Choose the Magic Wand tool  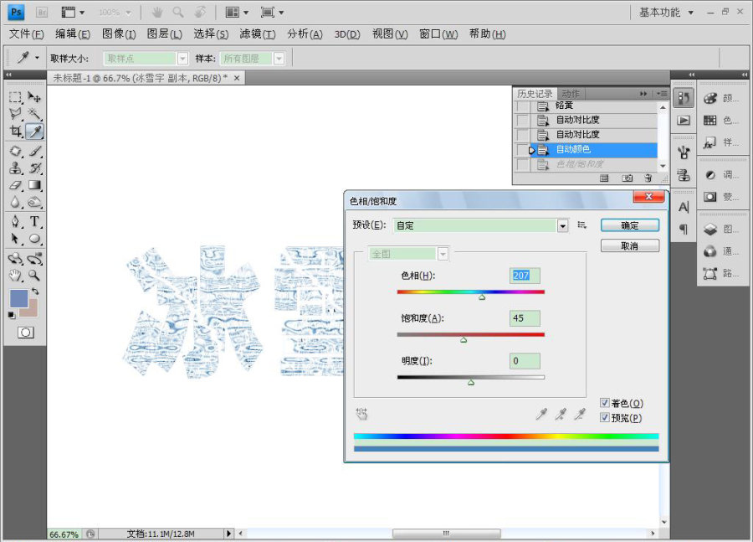[34, 113]
